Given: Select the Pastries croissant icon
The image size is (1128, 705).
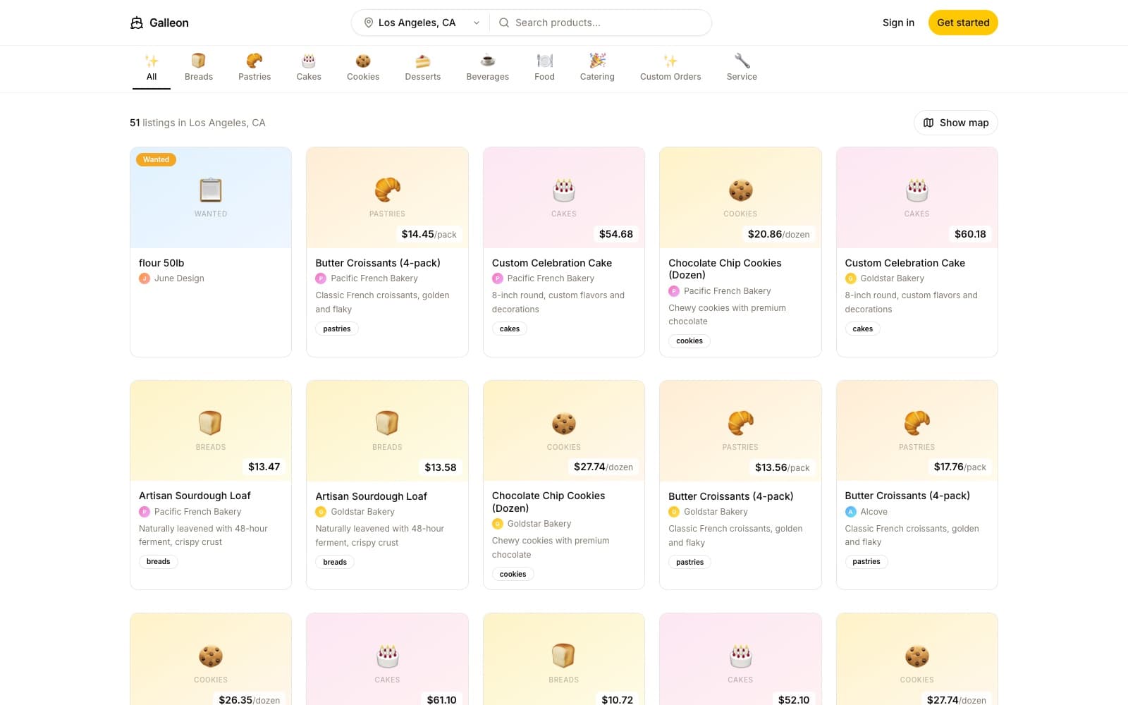Looking at the screenshot, I should coord(254,60).
